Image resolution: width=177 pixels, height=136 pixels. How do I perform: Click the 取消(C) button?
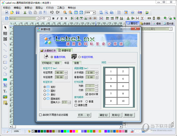[x=116, y=115]
